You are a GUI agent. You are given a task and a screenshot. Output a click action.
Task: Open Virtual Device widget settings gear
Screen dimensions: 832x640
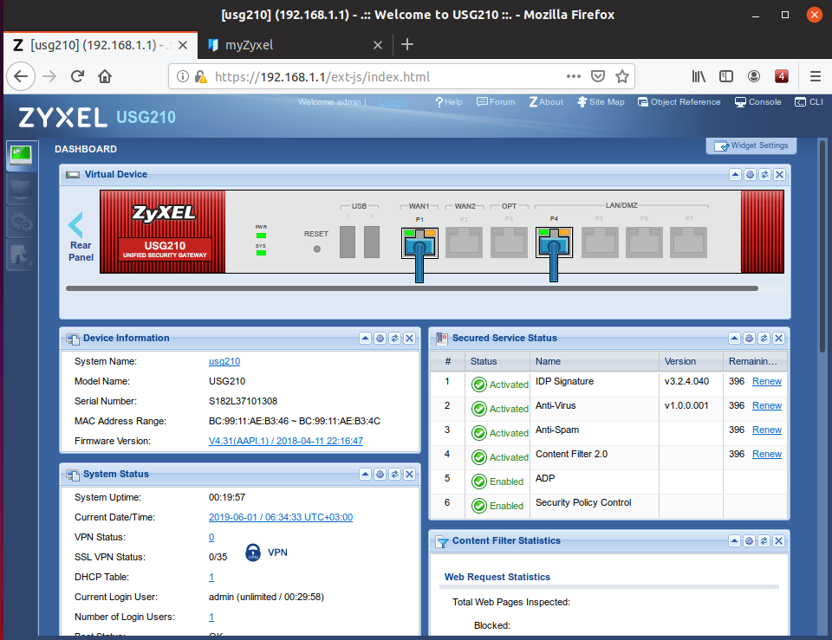(750, 174)
